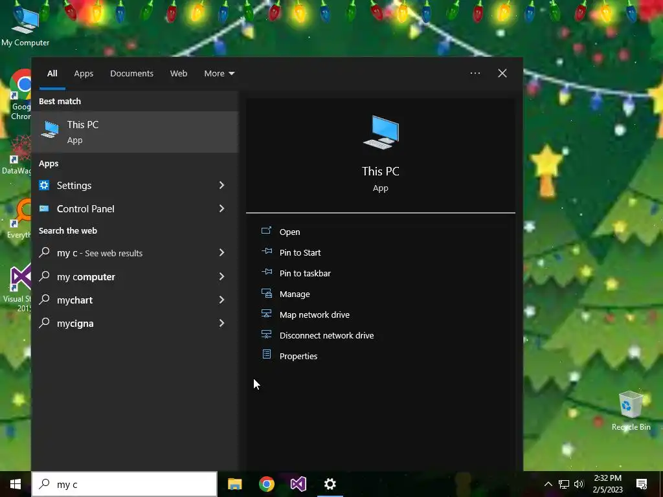Click the Control Panel icon in search results
The width and height of the screenshot is (663, 497).
point(44,208)
